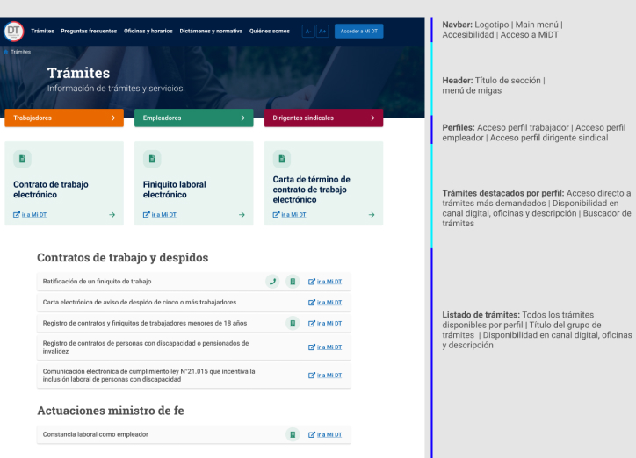Click Ir a Mi DT in ley N°21.015 row
636x458 pixels.
325,376
